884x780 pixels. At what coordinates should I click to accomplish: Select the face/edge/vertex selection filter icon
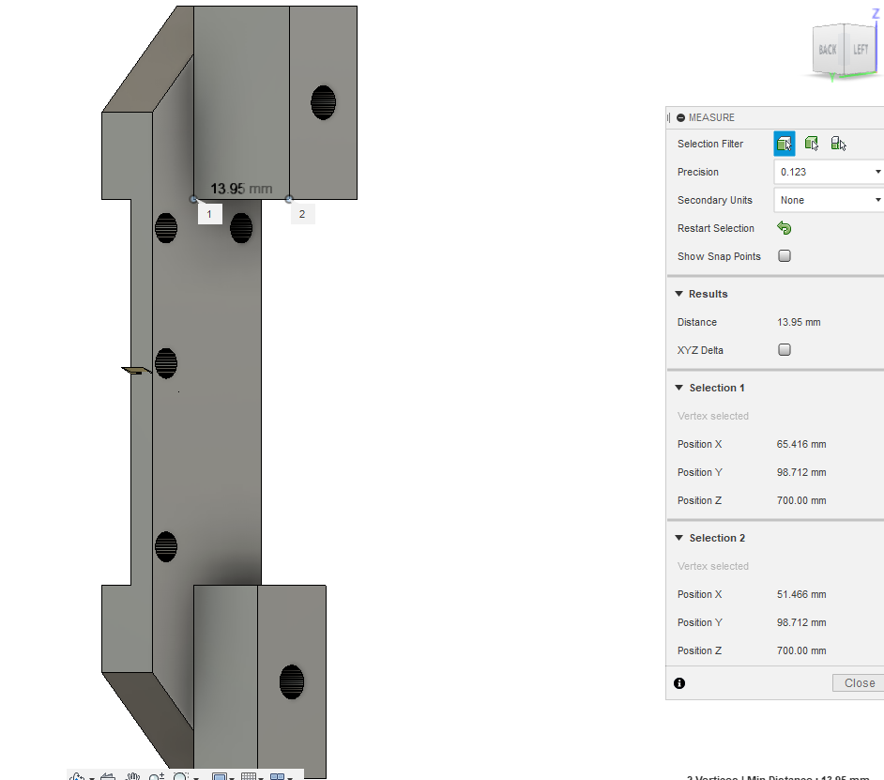tap(785, 144)
